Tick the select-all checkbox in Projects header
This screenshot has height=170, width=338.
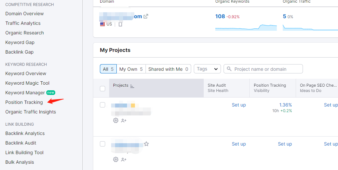pyautogui.click(x=103, y=88)
